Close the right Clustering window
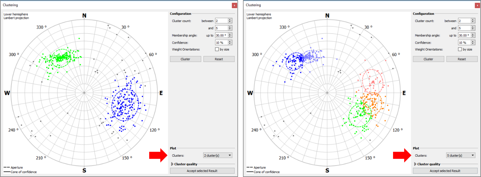 477,5
